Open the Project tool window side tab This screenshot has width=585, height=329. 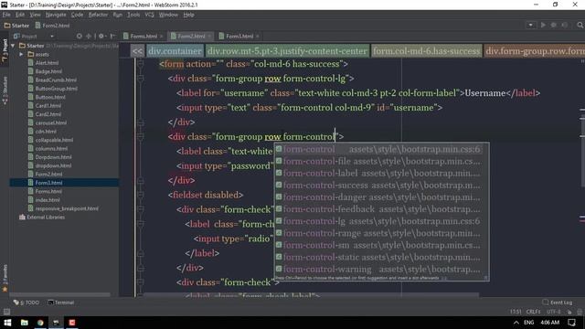click(5, 50)
